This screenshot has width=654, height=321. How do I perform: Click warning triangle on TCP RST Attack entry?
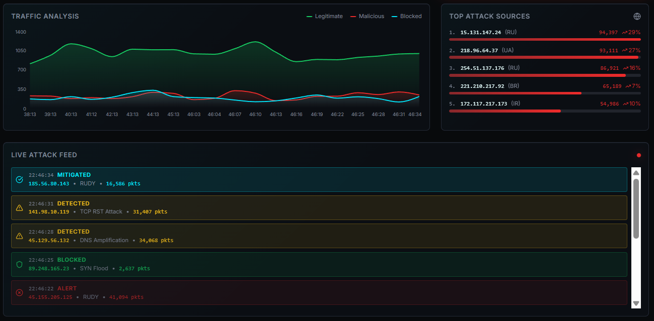(x=20, y=207)
